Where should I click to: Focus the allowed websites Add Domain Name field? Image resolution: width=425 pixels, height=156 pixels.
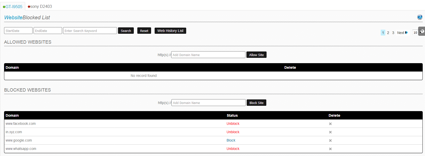point(208,55)
